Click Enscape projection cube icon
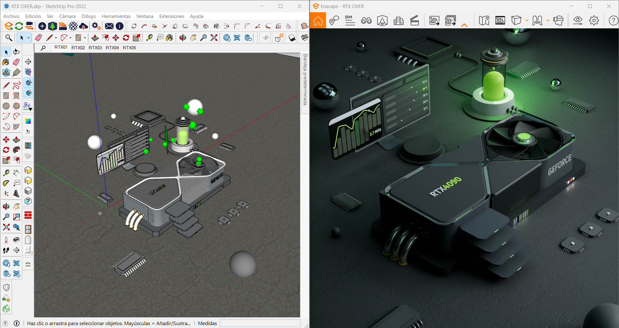This screenshot has width=619, height=328. (516, 21)
